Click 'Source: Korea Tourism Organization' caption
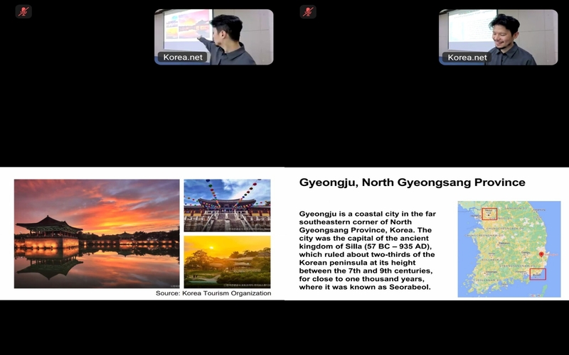This screenshot has width=569, height=355. [x=213, y=293]
